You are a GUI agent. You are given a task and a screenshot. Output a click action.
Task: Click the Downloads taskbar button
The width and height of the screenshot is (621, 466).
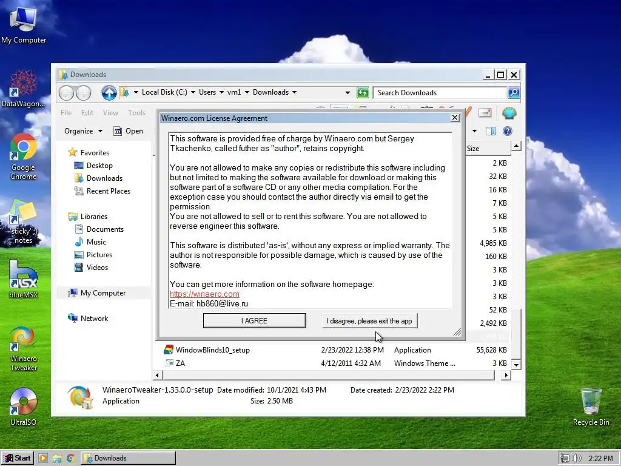128,458
